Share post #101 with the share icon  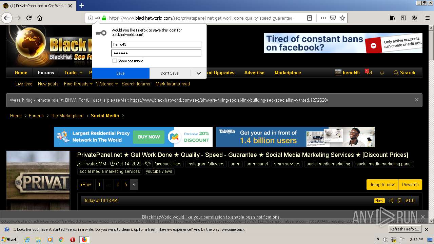(391, 201)
